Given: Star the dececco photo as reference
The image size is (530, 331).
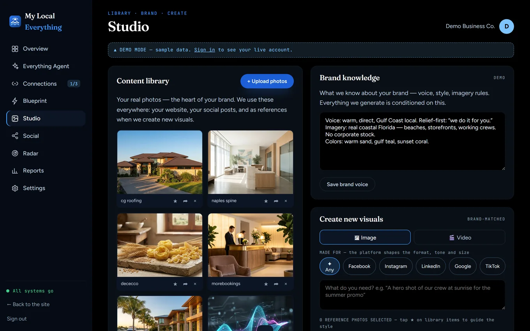Looking at the screenshot, I should (175, 284).
